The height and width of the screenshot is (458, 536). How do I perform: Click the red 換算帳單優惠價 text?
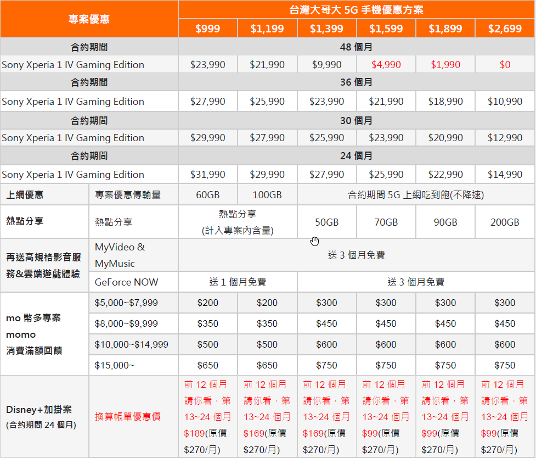(x=128, y=417)
